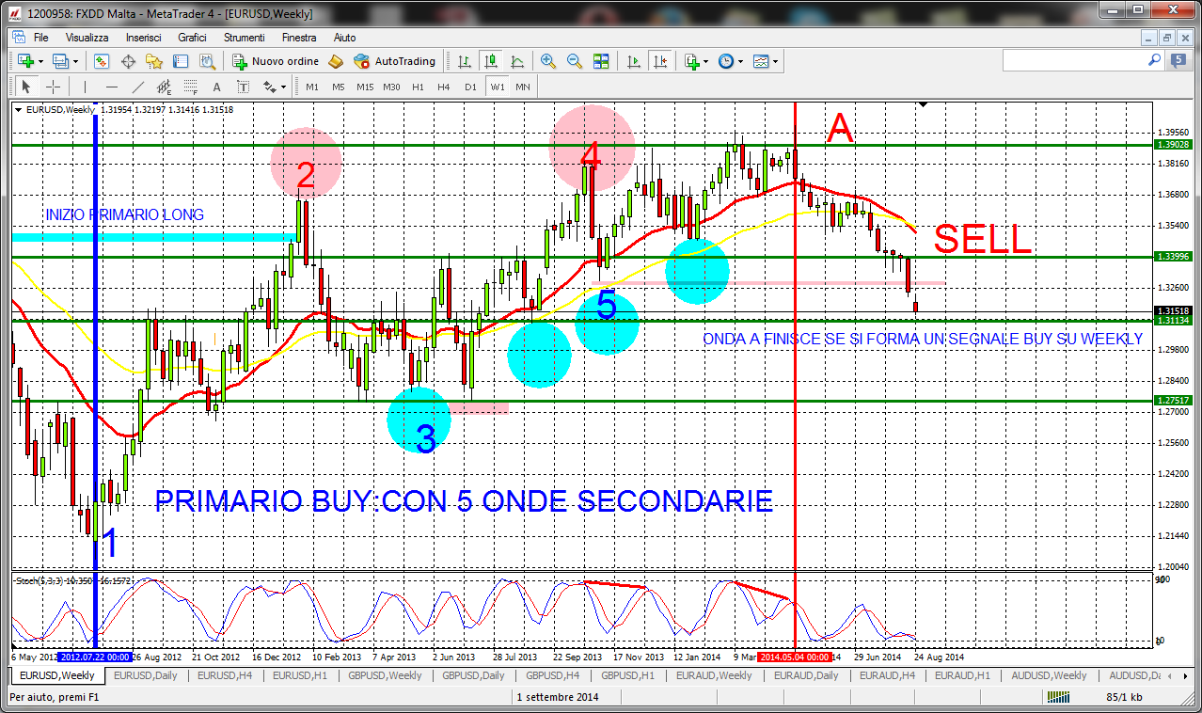Toggle chart Auto Scroll

coord(634,61)
